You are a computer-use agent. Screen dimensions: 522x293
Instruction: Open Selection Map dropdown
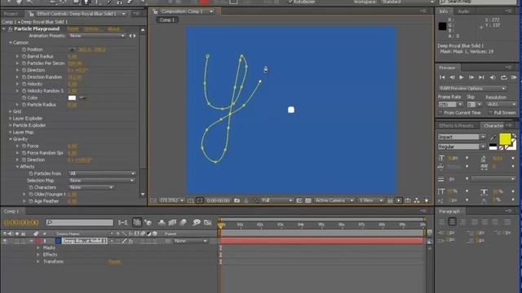pyautogui.click(x=101, y=181)
